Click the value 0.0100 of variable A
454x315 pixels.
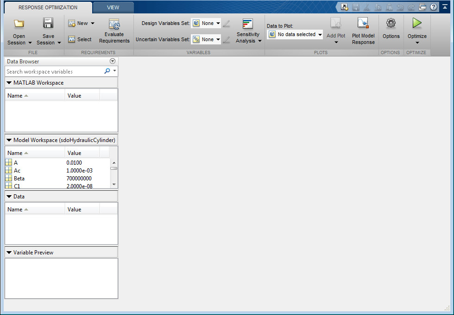74,163
